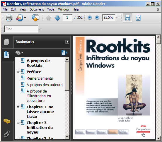Image resolution: width=162 pixels, height=142 pixels.
Task: Minimize the Adobe Reader window
Action: [x=148, y=4]
